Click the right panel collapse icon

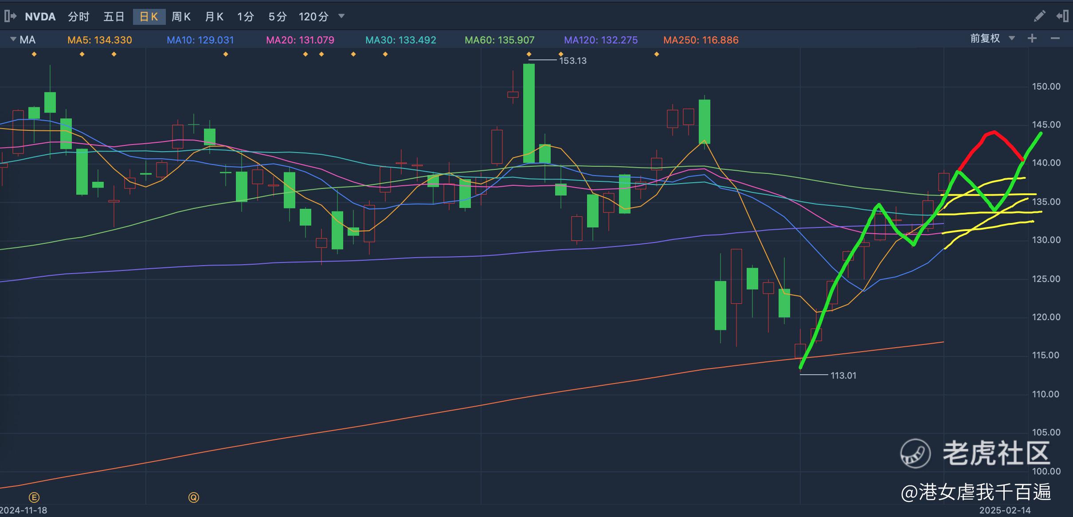tap(1062, 16)
